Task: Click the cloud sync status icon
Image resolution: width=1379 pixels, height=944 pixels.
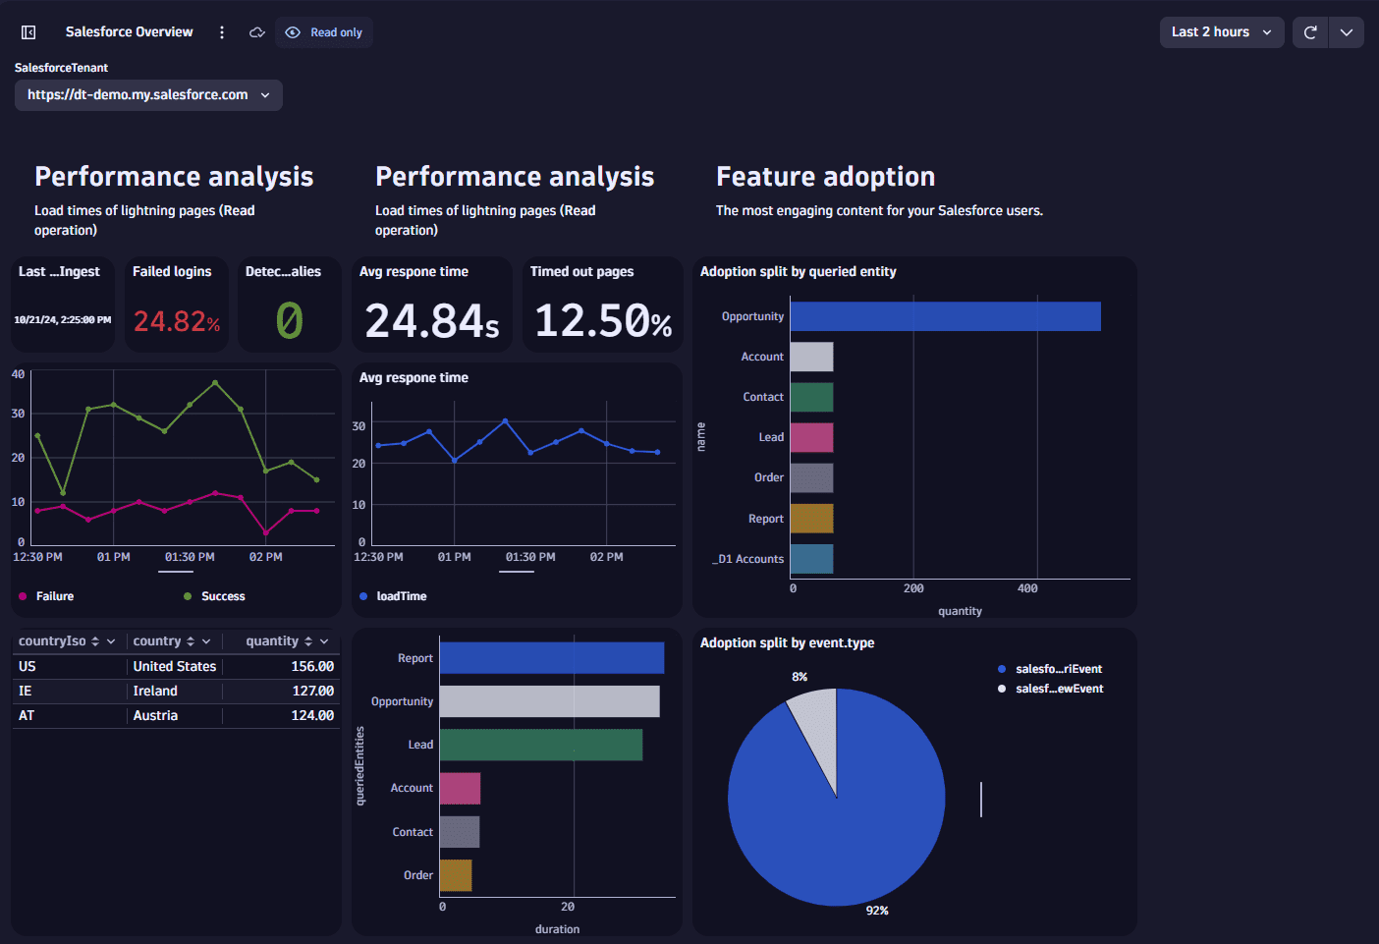Action: point(257,32)
